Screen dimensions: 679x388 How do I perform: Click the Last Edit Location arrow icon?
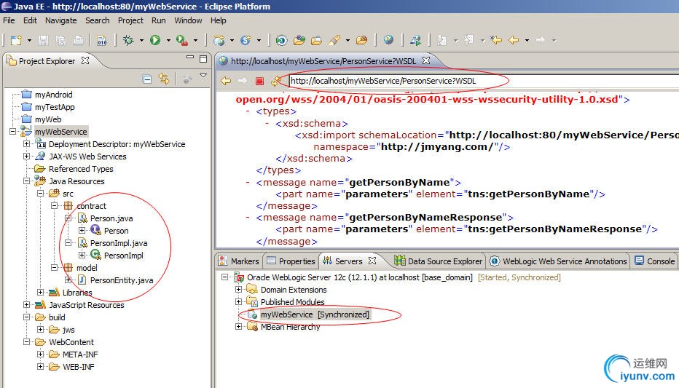pyautogui.click(x=496, y=40)
